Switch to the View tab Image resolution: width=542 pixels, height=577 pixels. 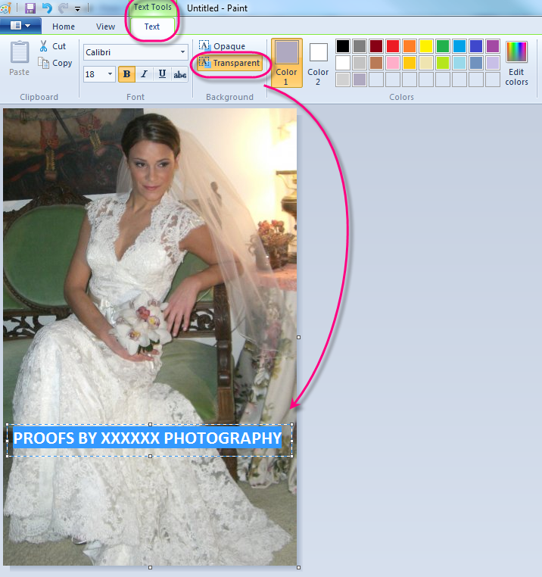106,27
